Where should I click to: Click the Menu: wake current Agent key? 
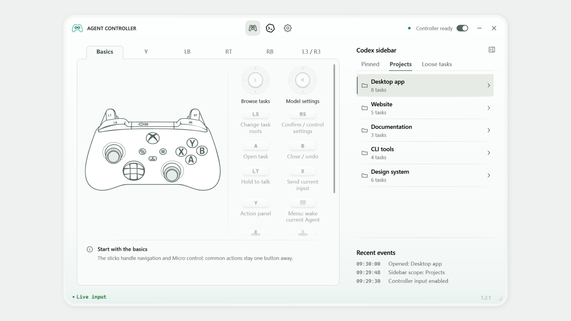point(302,203)
